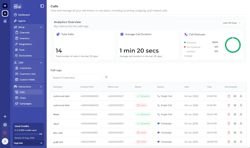
Task: Open customer profile for Mado's call
Action: (241, 114)
